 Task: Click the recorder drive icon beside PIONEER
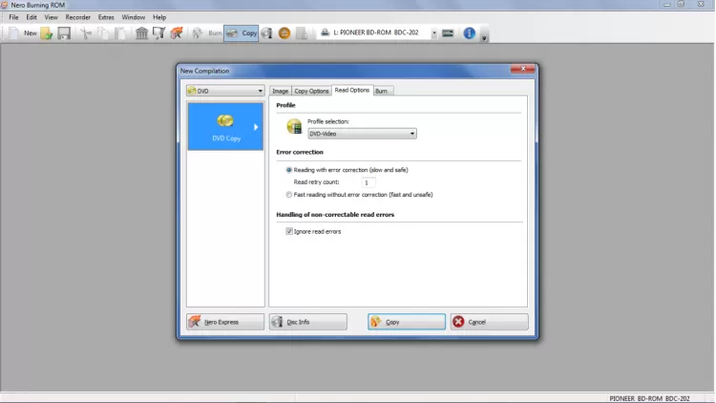coord(326,32)
